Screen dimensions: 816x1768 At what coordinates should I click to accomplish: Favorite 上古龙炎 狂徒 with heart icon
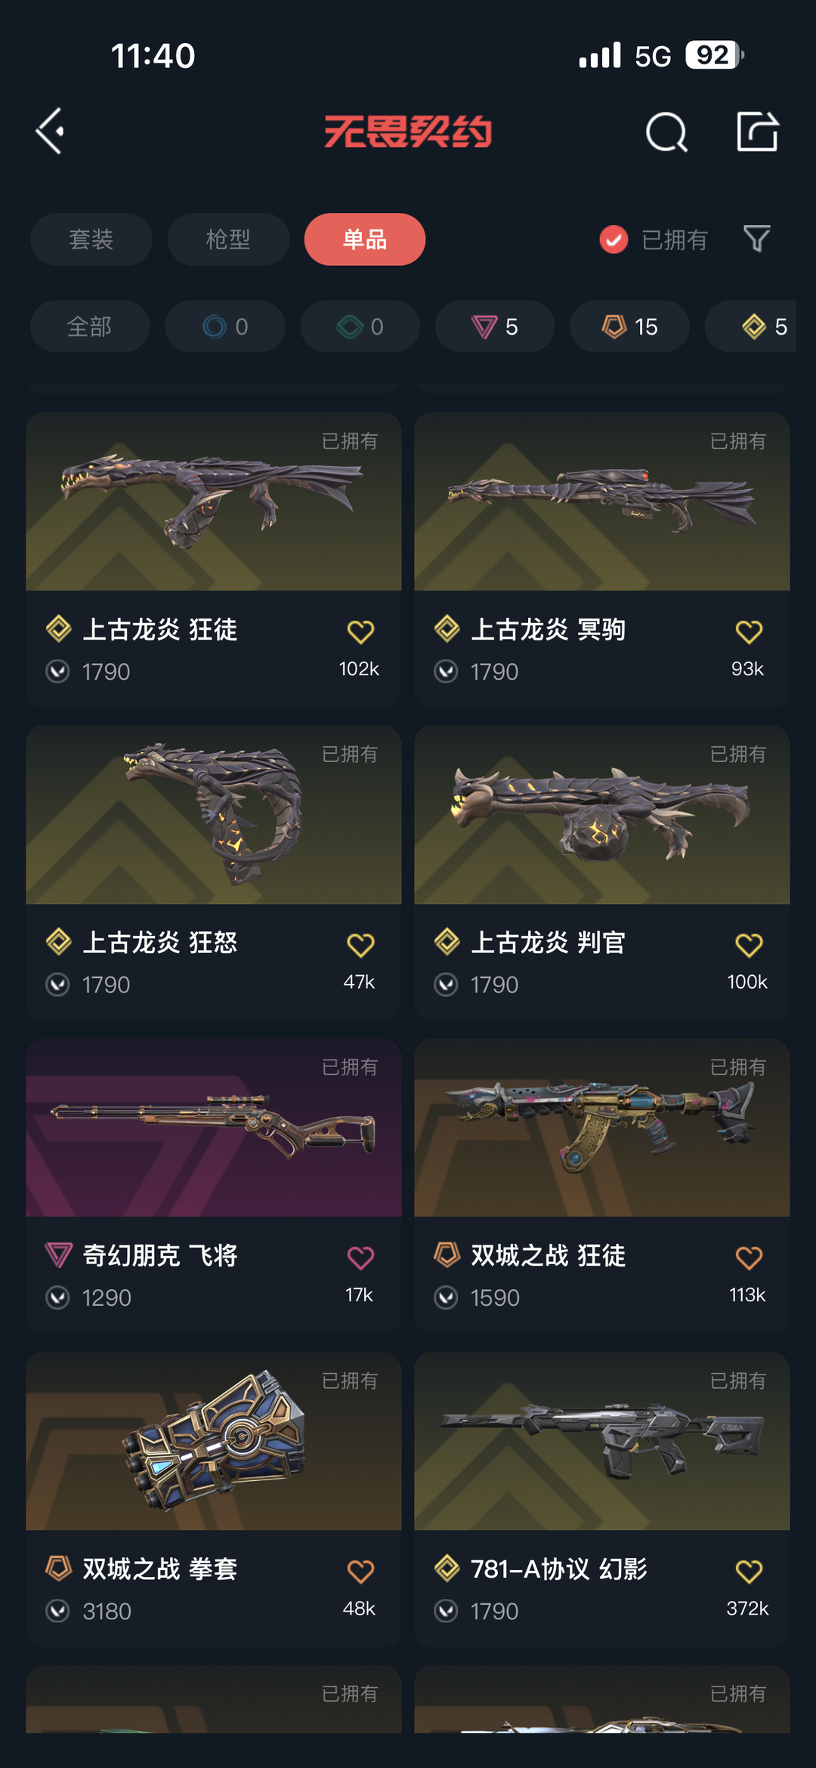tap(360, 631)
